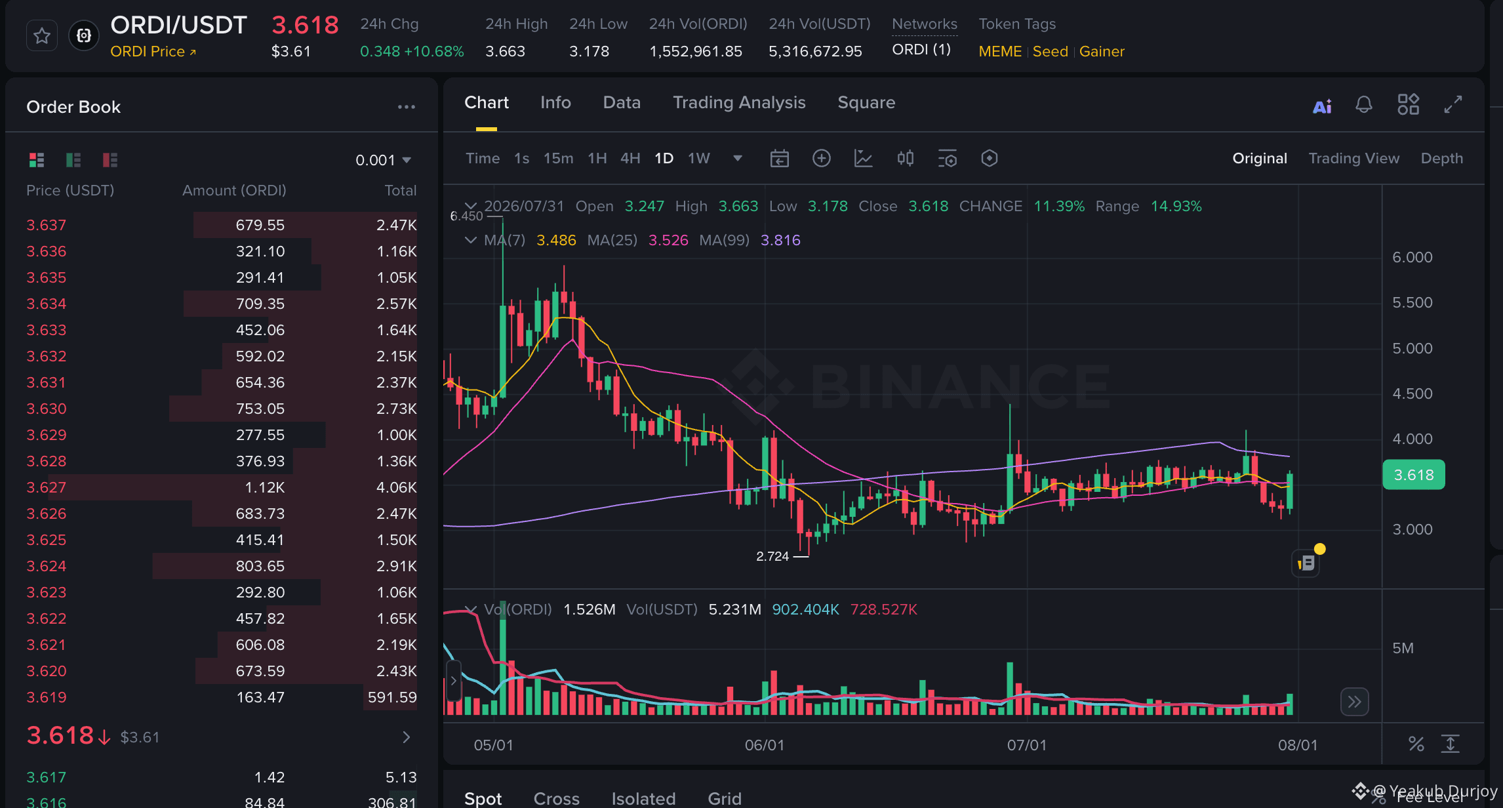
Task: Click the Seed token tag
Action: pos(1051,51)
